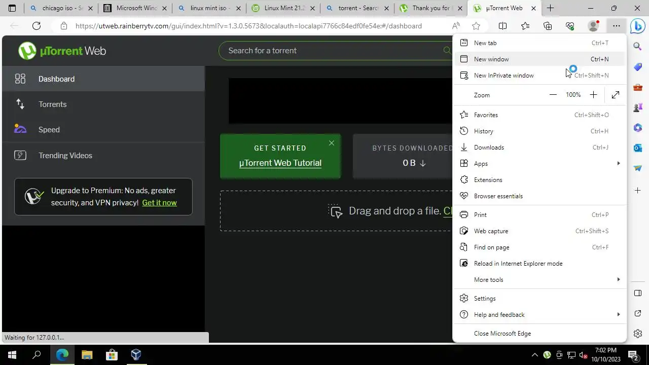Screen dimensions: 649x365
Task: Open the Favorites toolbar icon
Action: click(x=525, y=26)
